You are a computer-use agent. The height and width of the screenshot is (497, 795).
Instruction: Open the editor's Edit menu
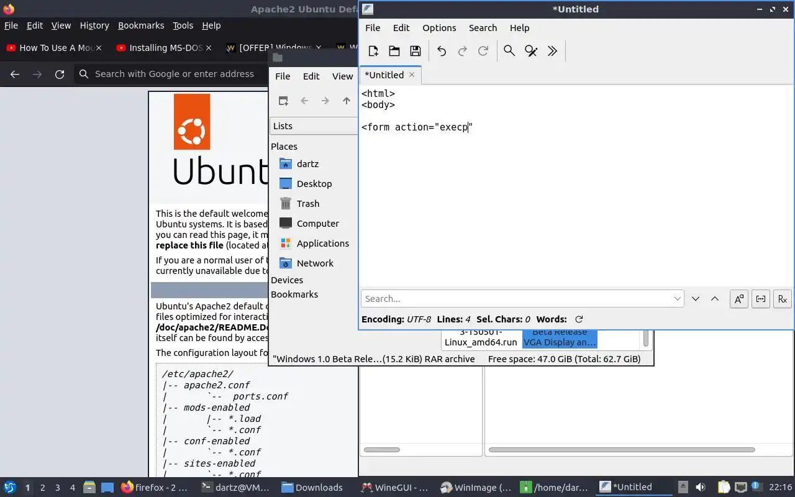[x=401, y=28]
